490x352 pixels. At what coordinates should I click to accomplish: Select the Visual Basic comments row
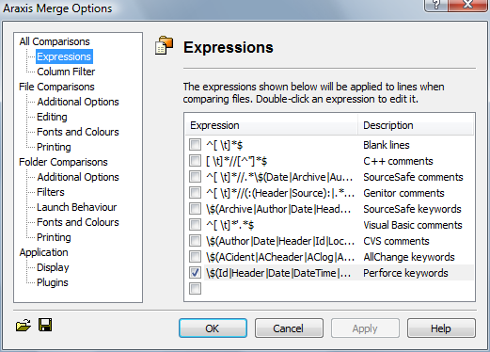coord(329,225)
